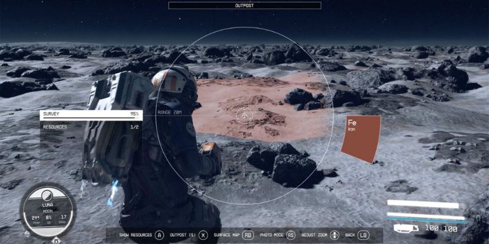Screen dimensions: 489x244
Task: Click the blue O2 meter bar above ammo
Action: coord(427,221)
